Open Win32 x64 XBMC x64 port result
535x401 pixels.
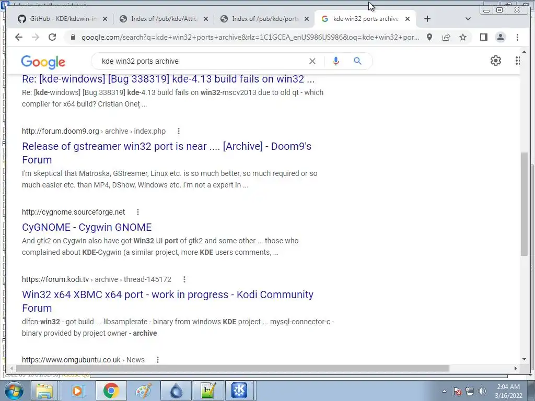tap(168, 301)
